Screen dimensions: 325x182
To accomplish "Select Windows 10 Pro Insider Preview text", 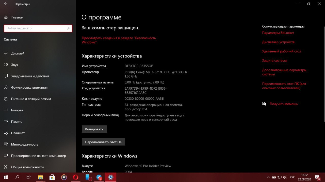I will pyautogui.click(x=148, y=166).
